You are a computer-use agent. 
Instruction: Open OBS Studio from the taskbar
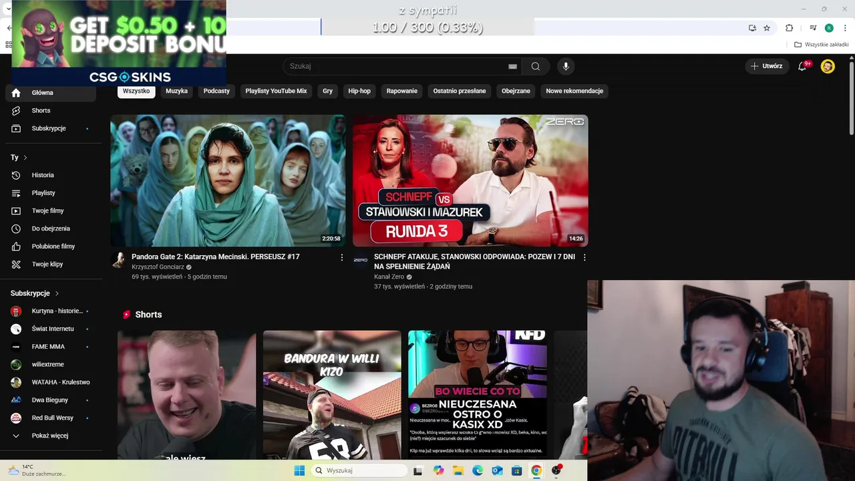click(x=556, y=470)
